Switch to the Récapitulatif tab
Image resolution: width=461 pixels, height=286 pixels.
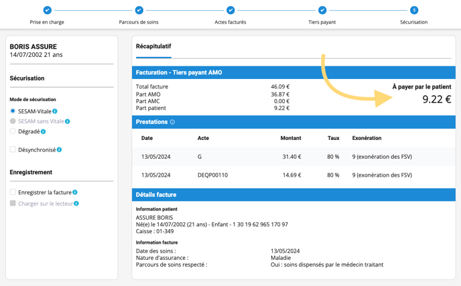coord(153,46)
